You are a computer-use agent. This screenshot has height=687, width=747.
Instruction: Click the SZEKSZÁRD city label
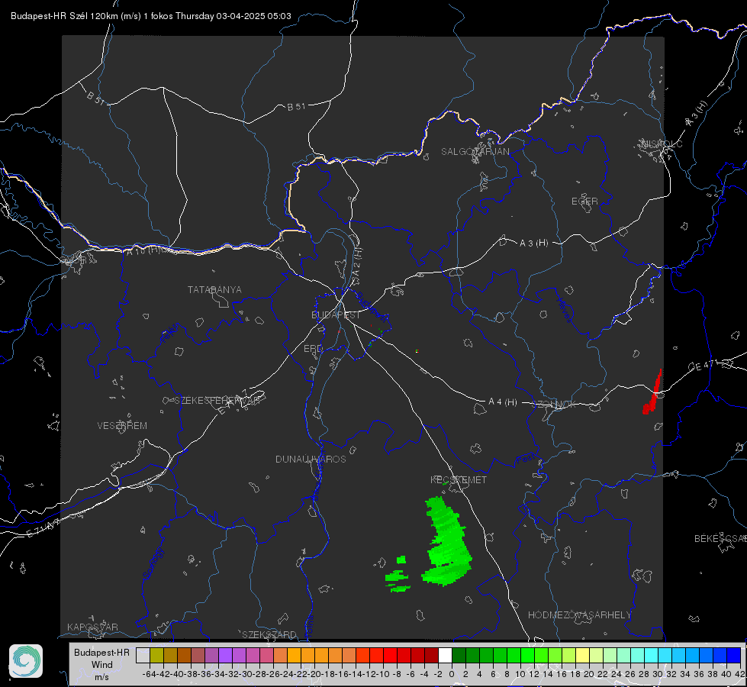pyautogui.click(x=269, y=634)
